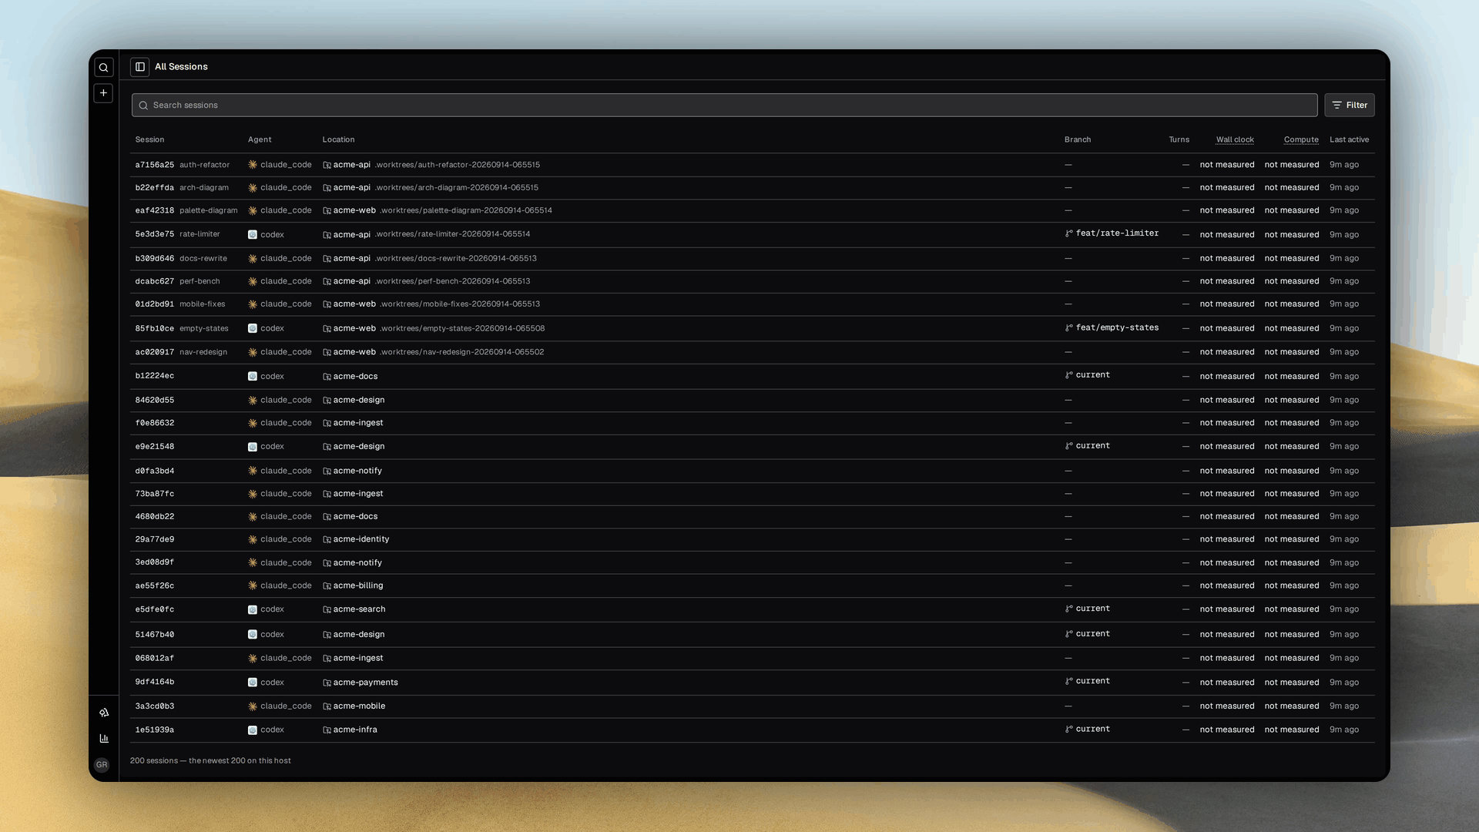Click the acme-mobile location
Viewport: 1479px width, 832px height.
(x=360, y=706)
